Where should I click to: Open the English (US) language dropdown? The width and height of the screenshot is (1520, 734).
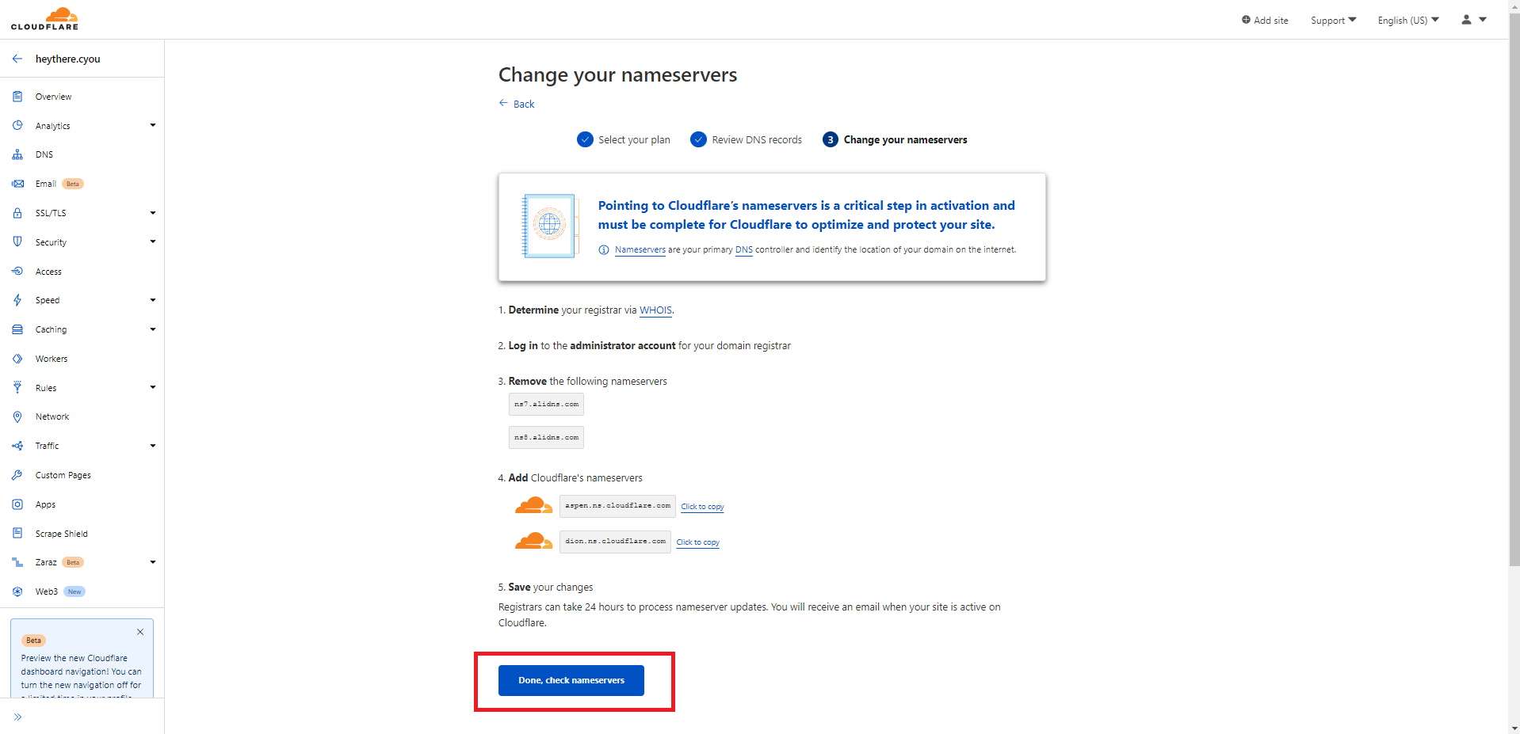(x=1408, y=21)
